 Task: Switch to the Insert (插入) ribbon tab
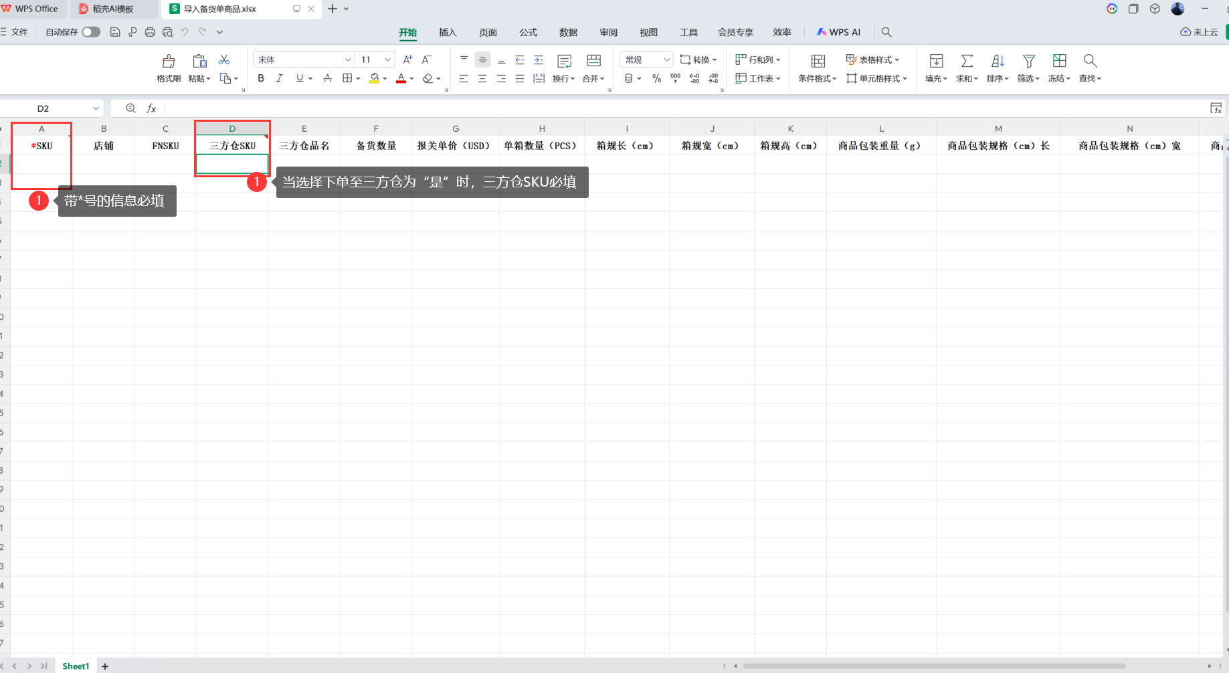448,32
